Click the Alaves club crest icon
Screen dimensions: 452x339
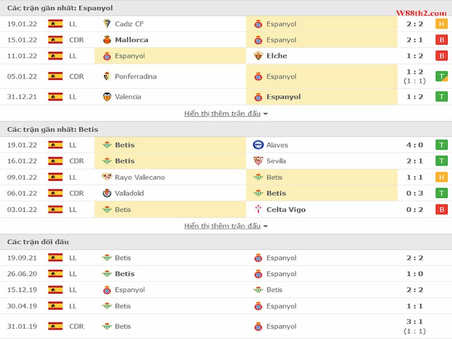(x=258, y=145)
